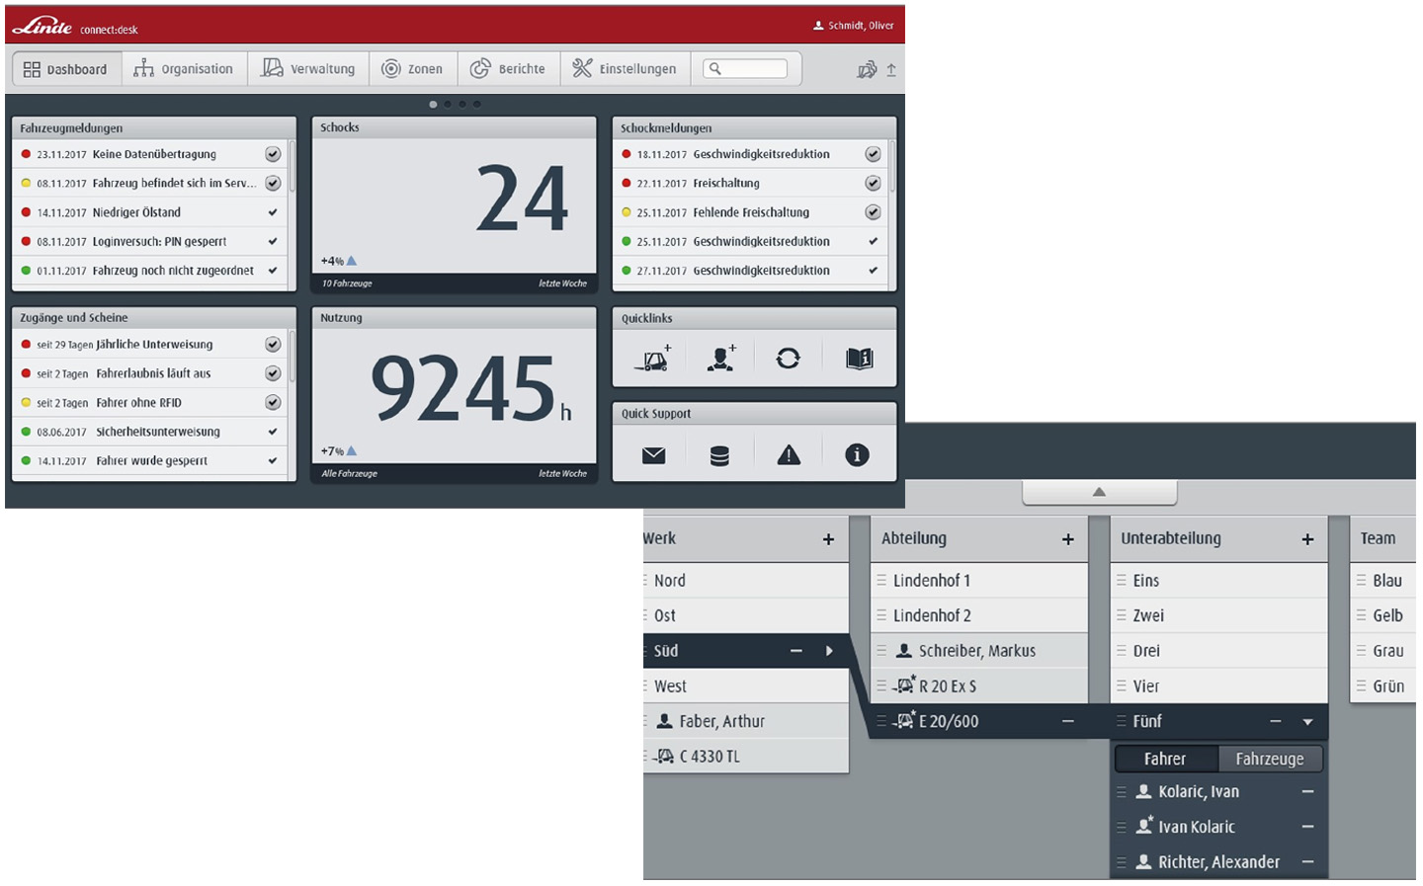
Task: Toggle the first Geschwindigkeitsreduktion checkmark
Action: tap(875, 154)
